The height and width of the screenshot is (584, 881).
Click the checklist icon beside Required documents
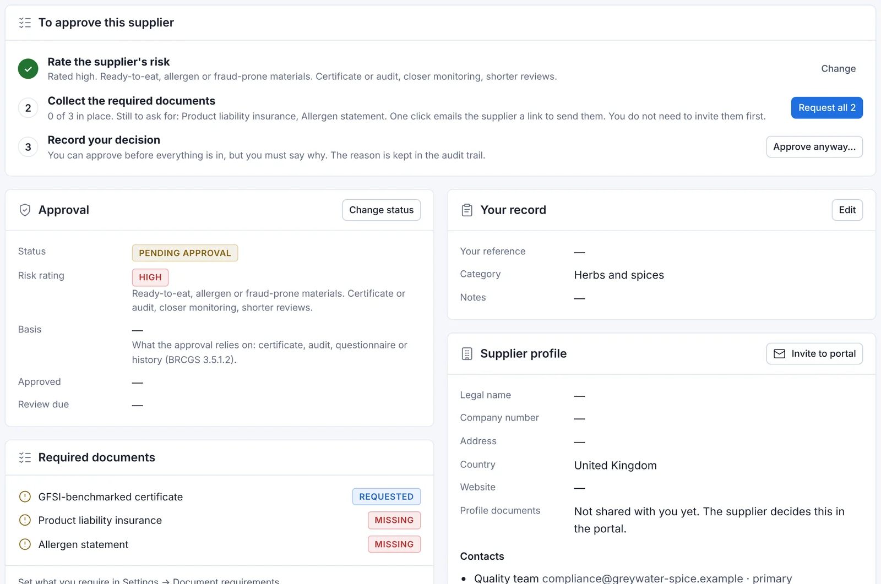pos(25,457)
